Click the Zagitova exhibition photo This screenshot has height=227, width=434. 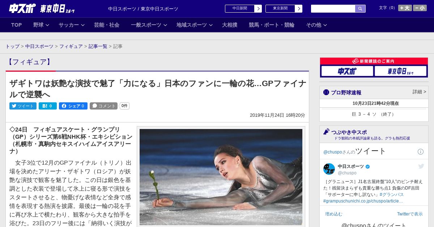[221, 177]
